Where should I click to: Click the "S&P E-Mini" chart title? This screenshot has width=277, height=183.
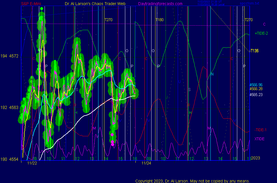pos(31,4)
